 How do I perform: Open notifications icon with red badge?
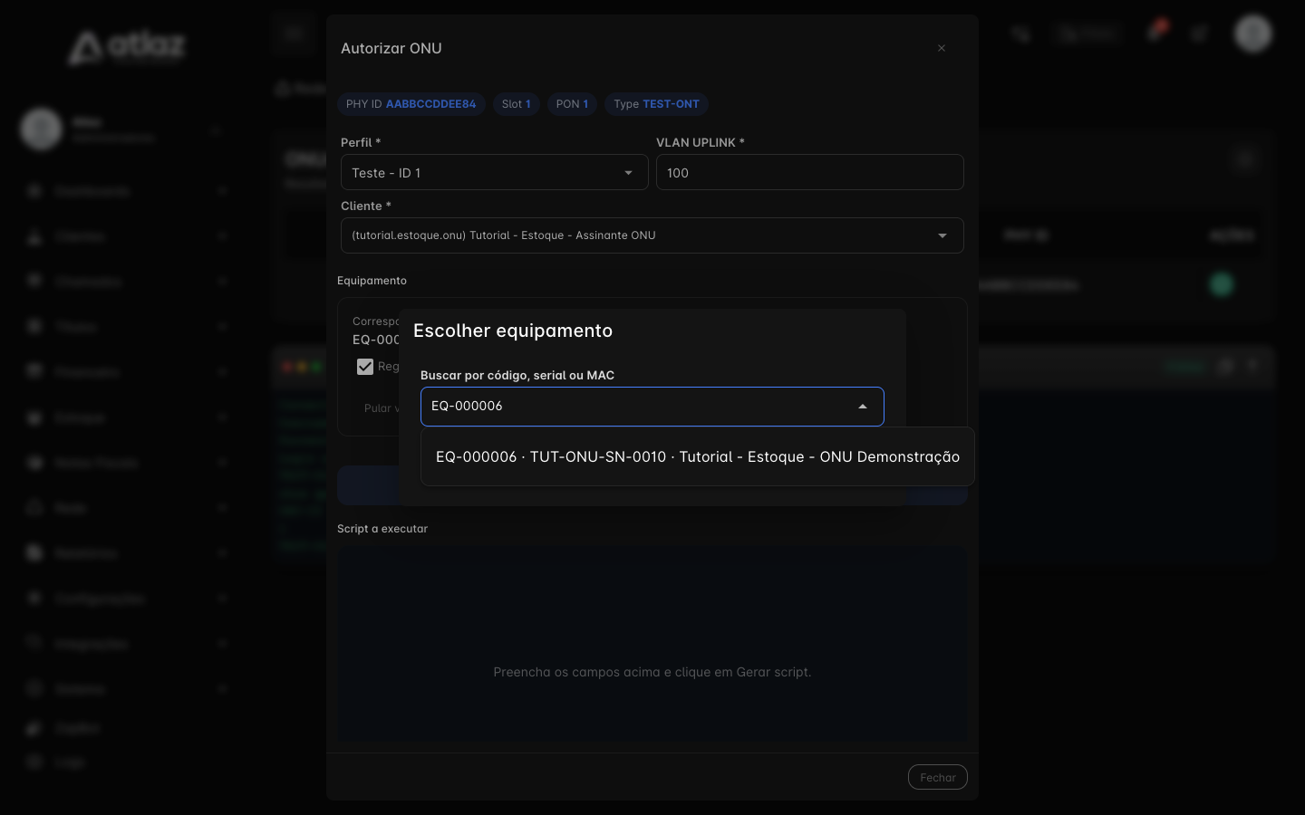pos(1155,33)
